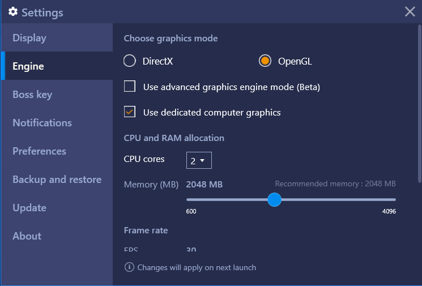Click the Engine tab in sidebar
This screenshot has height=286, width=422.
pyautogui.click(x=57, y=66)
